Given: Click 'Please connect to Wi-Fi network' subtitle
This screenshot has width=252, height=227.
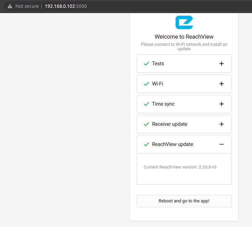Looking at the screenshot, I should click(x=184, y=46).
